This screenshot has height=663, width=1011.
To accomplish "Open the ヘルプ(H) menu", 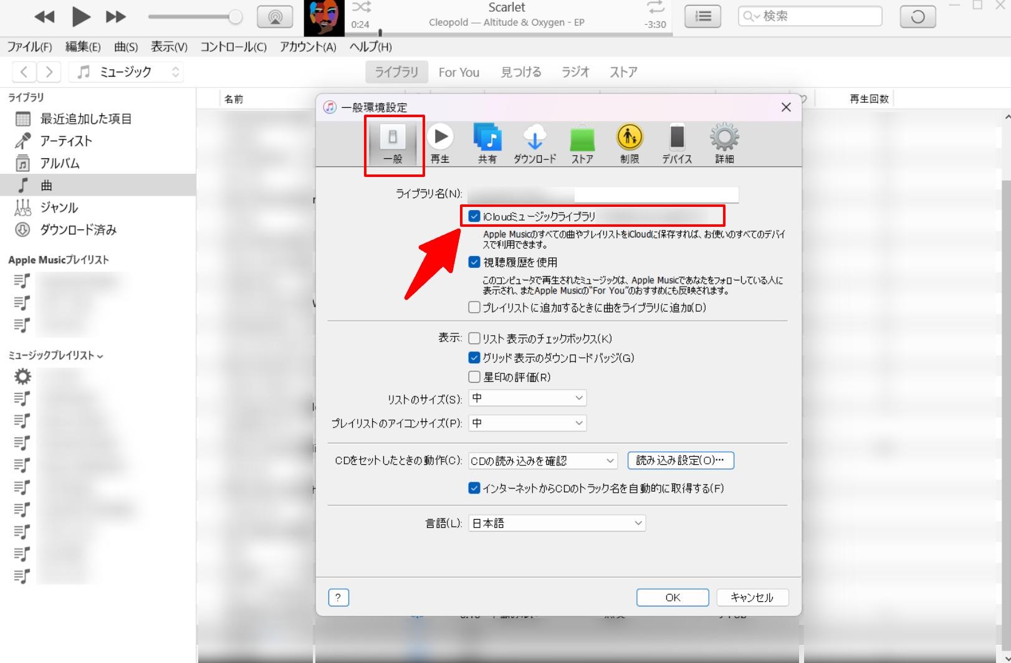I will pos(371,47).
